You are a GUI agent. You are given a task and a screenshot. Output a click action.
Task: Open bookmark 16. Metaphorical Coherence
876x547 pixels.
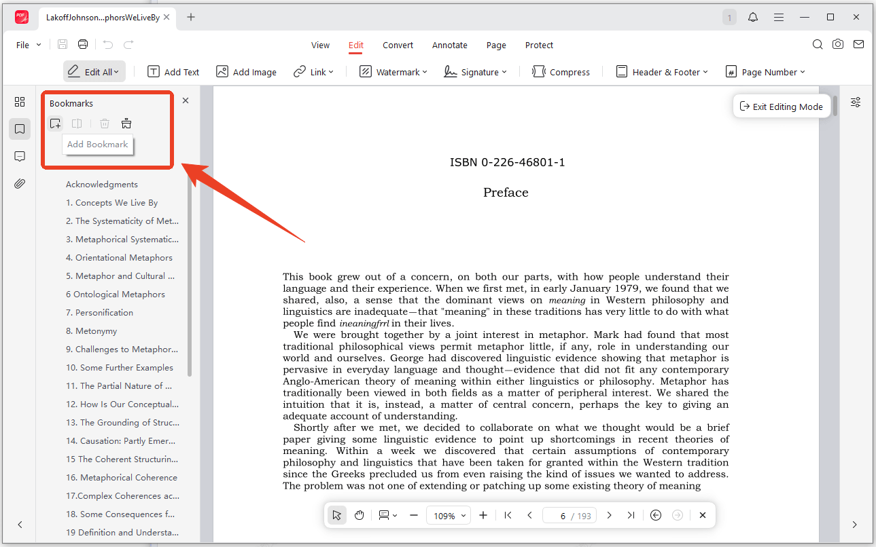pos(121,477)
